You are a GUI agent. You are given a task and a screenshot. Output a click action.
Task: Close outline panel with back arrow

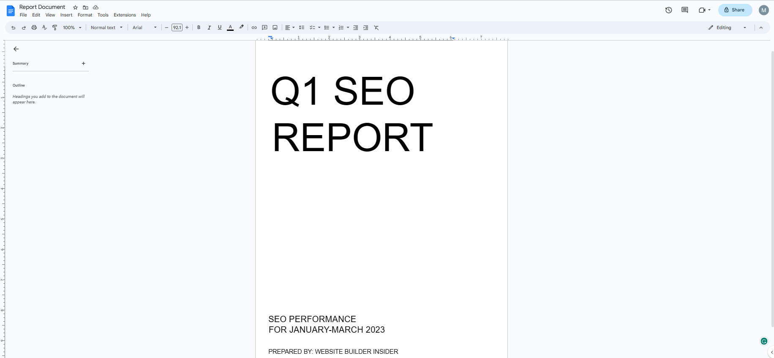(x=16, y=49)
